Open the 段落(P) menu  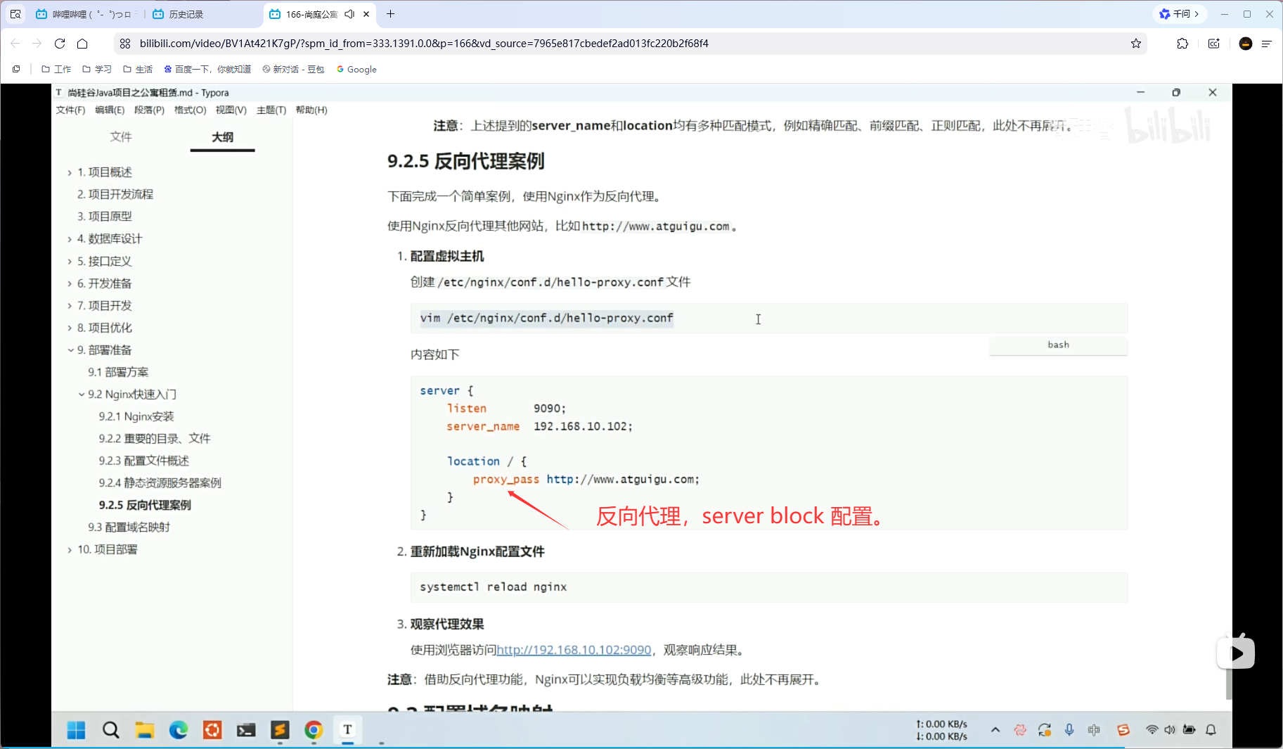149,110
